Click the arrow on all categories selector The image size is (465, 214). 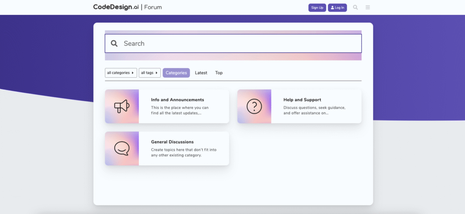(x=133, y=73)
